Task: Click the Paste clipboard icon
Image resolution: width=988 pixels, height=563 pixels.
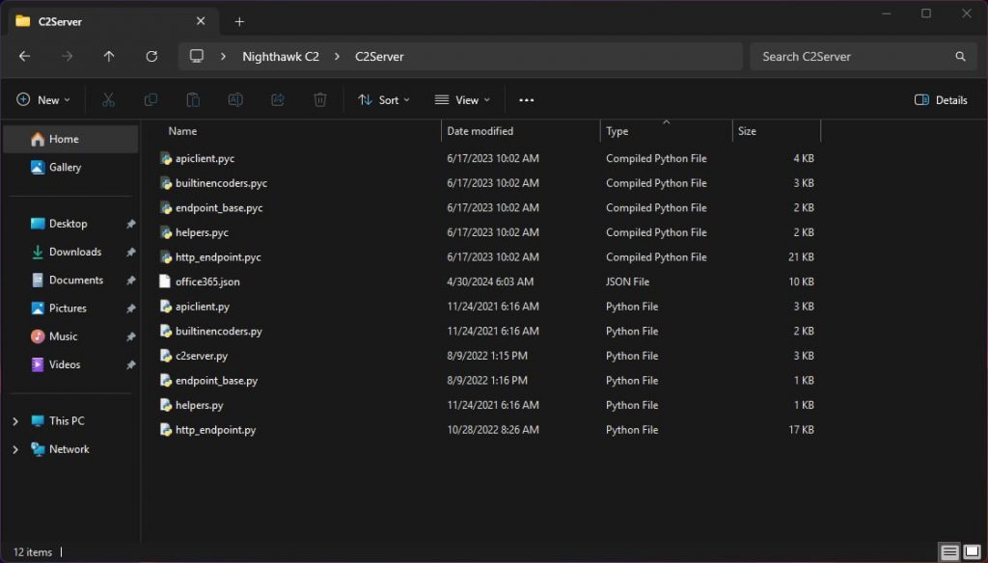Action: pyautogui.click(x=193, y=99)
